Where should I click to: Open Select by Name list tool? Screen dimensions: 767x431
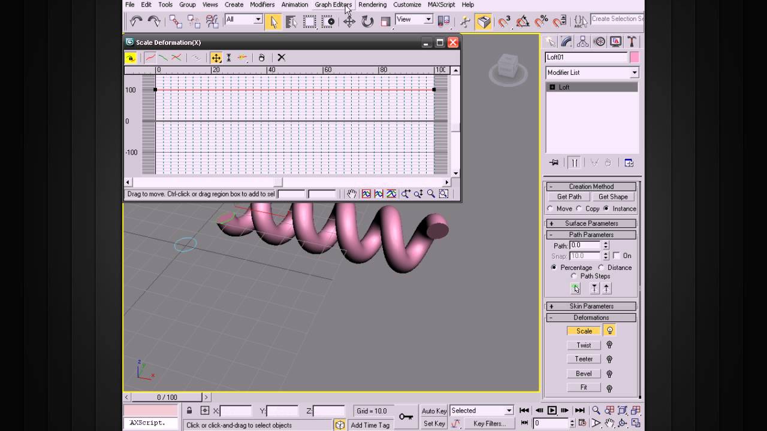tap(291, 22)
